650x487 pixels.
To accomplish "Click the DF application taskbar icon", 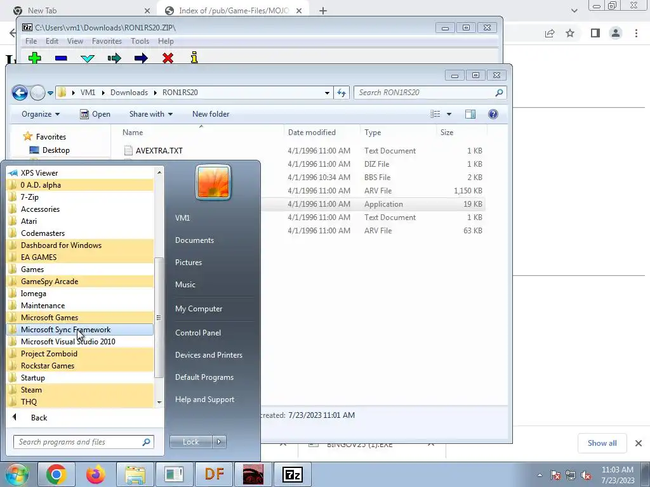I will tap(214, 474).
